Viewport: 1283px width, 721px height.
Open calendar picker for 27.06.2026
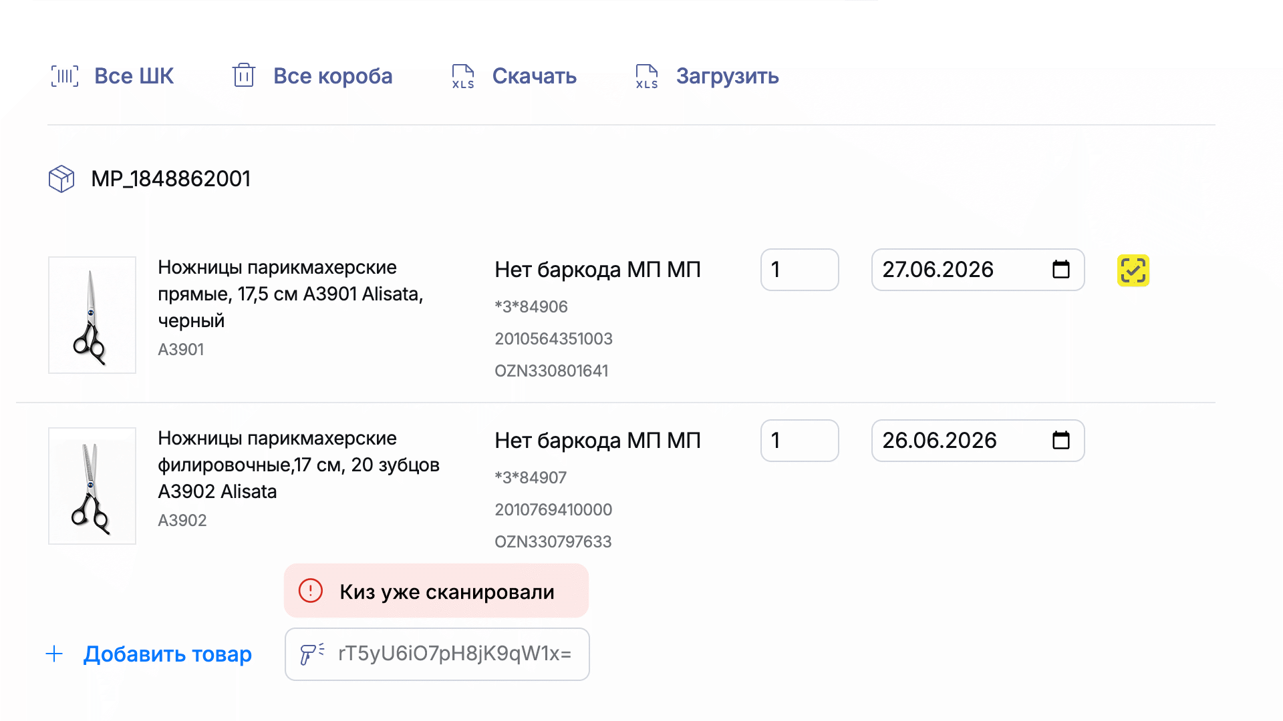pyautogui.click(x=1061, y=270)
